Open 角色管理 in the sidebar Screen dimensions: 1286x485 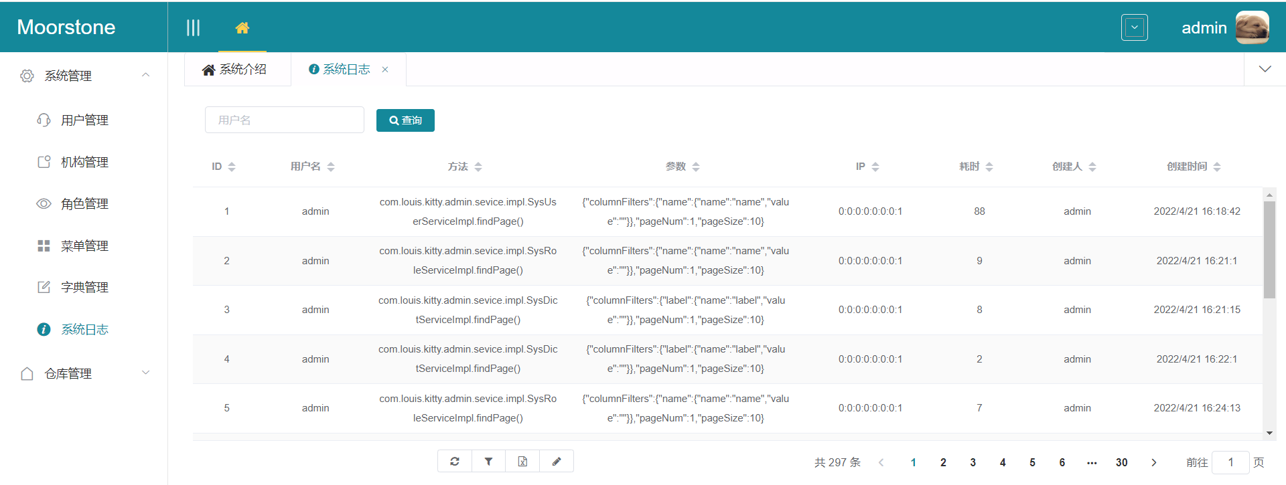[84, 204]
